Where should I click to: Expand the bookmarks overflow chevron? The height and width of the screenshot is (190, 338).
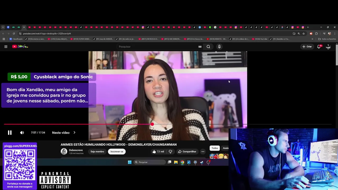(x=312, y=39)
